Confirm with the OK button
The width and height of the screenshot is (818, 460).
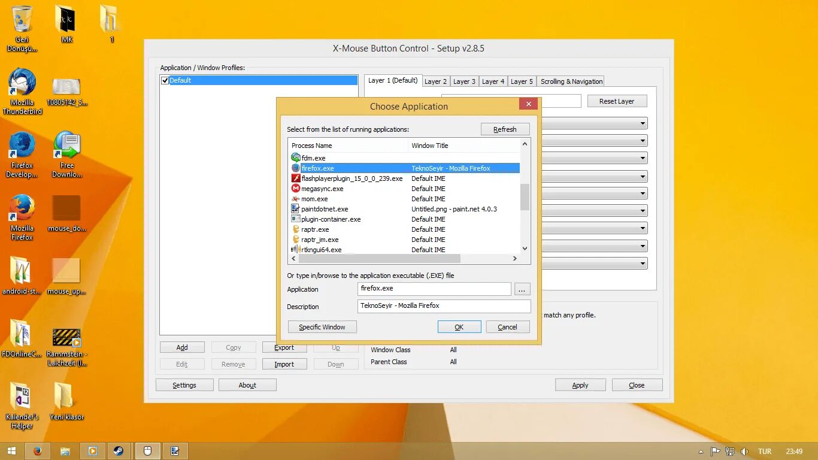(x=459, y=327)
